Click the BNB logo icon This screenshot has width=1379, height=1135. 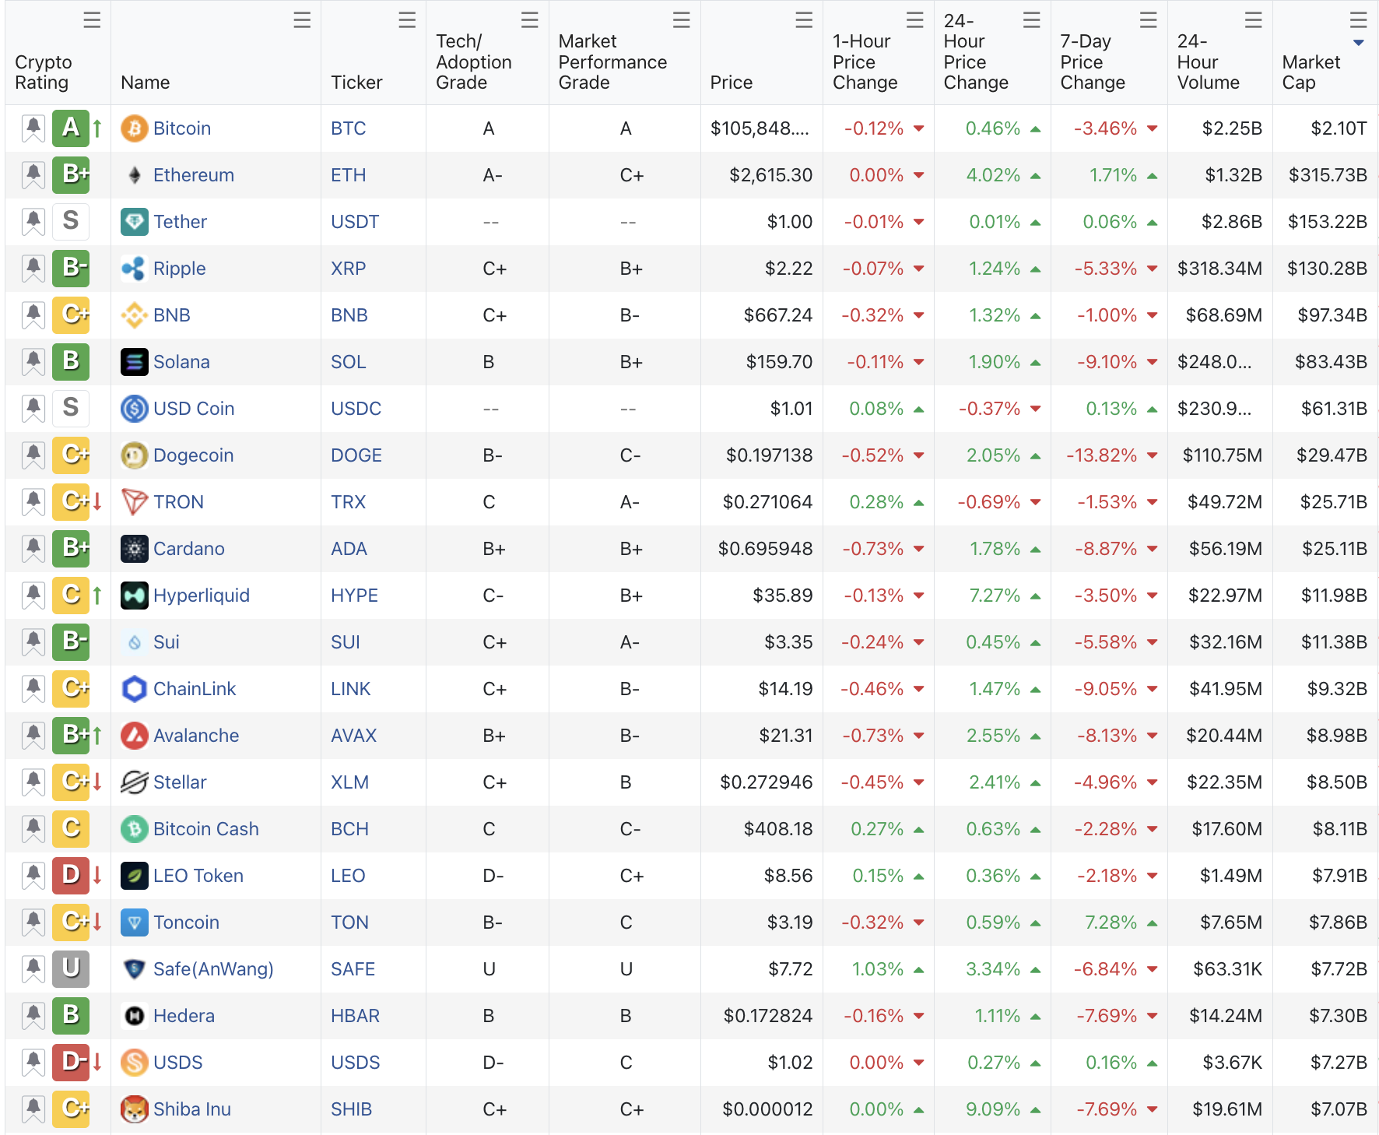[x=135, y=315]
